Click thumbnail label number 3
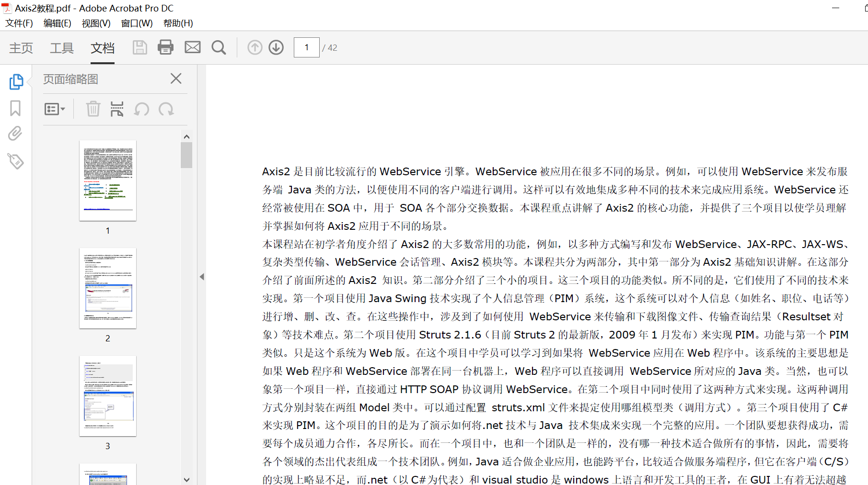The width and height of the screenshot is (868, 485). [108, 446]
